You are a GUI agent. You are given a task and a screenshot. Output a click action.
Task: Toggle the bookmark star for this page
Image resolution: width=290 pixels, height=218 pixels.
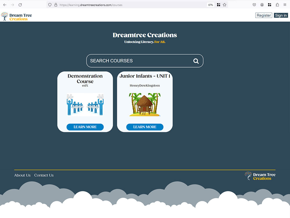[x=224, y=5]
